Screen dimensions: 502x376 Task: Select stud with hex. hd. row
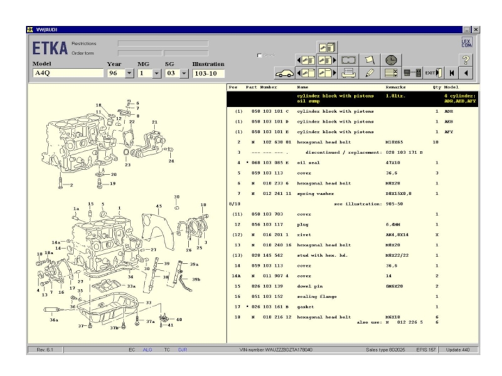click(353, 256)
